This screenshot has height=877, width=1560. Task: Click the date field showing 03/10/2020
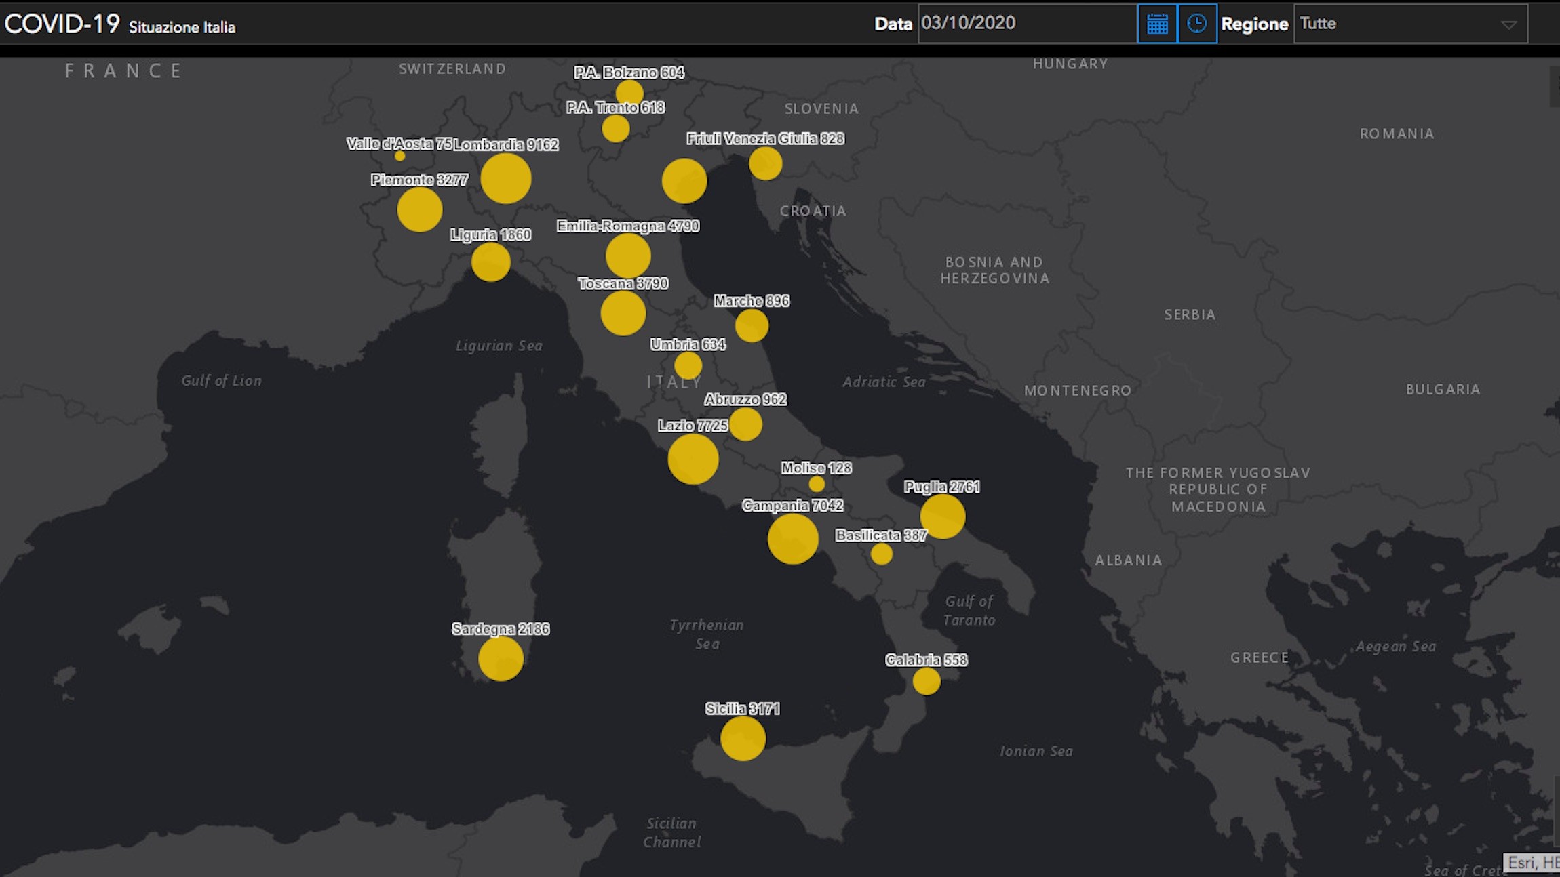pos(1028,24)
